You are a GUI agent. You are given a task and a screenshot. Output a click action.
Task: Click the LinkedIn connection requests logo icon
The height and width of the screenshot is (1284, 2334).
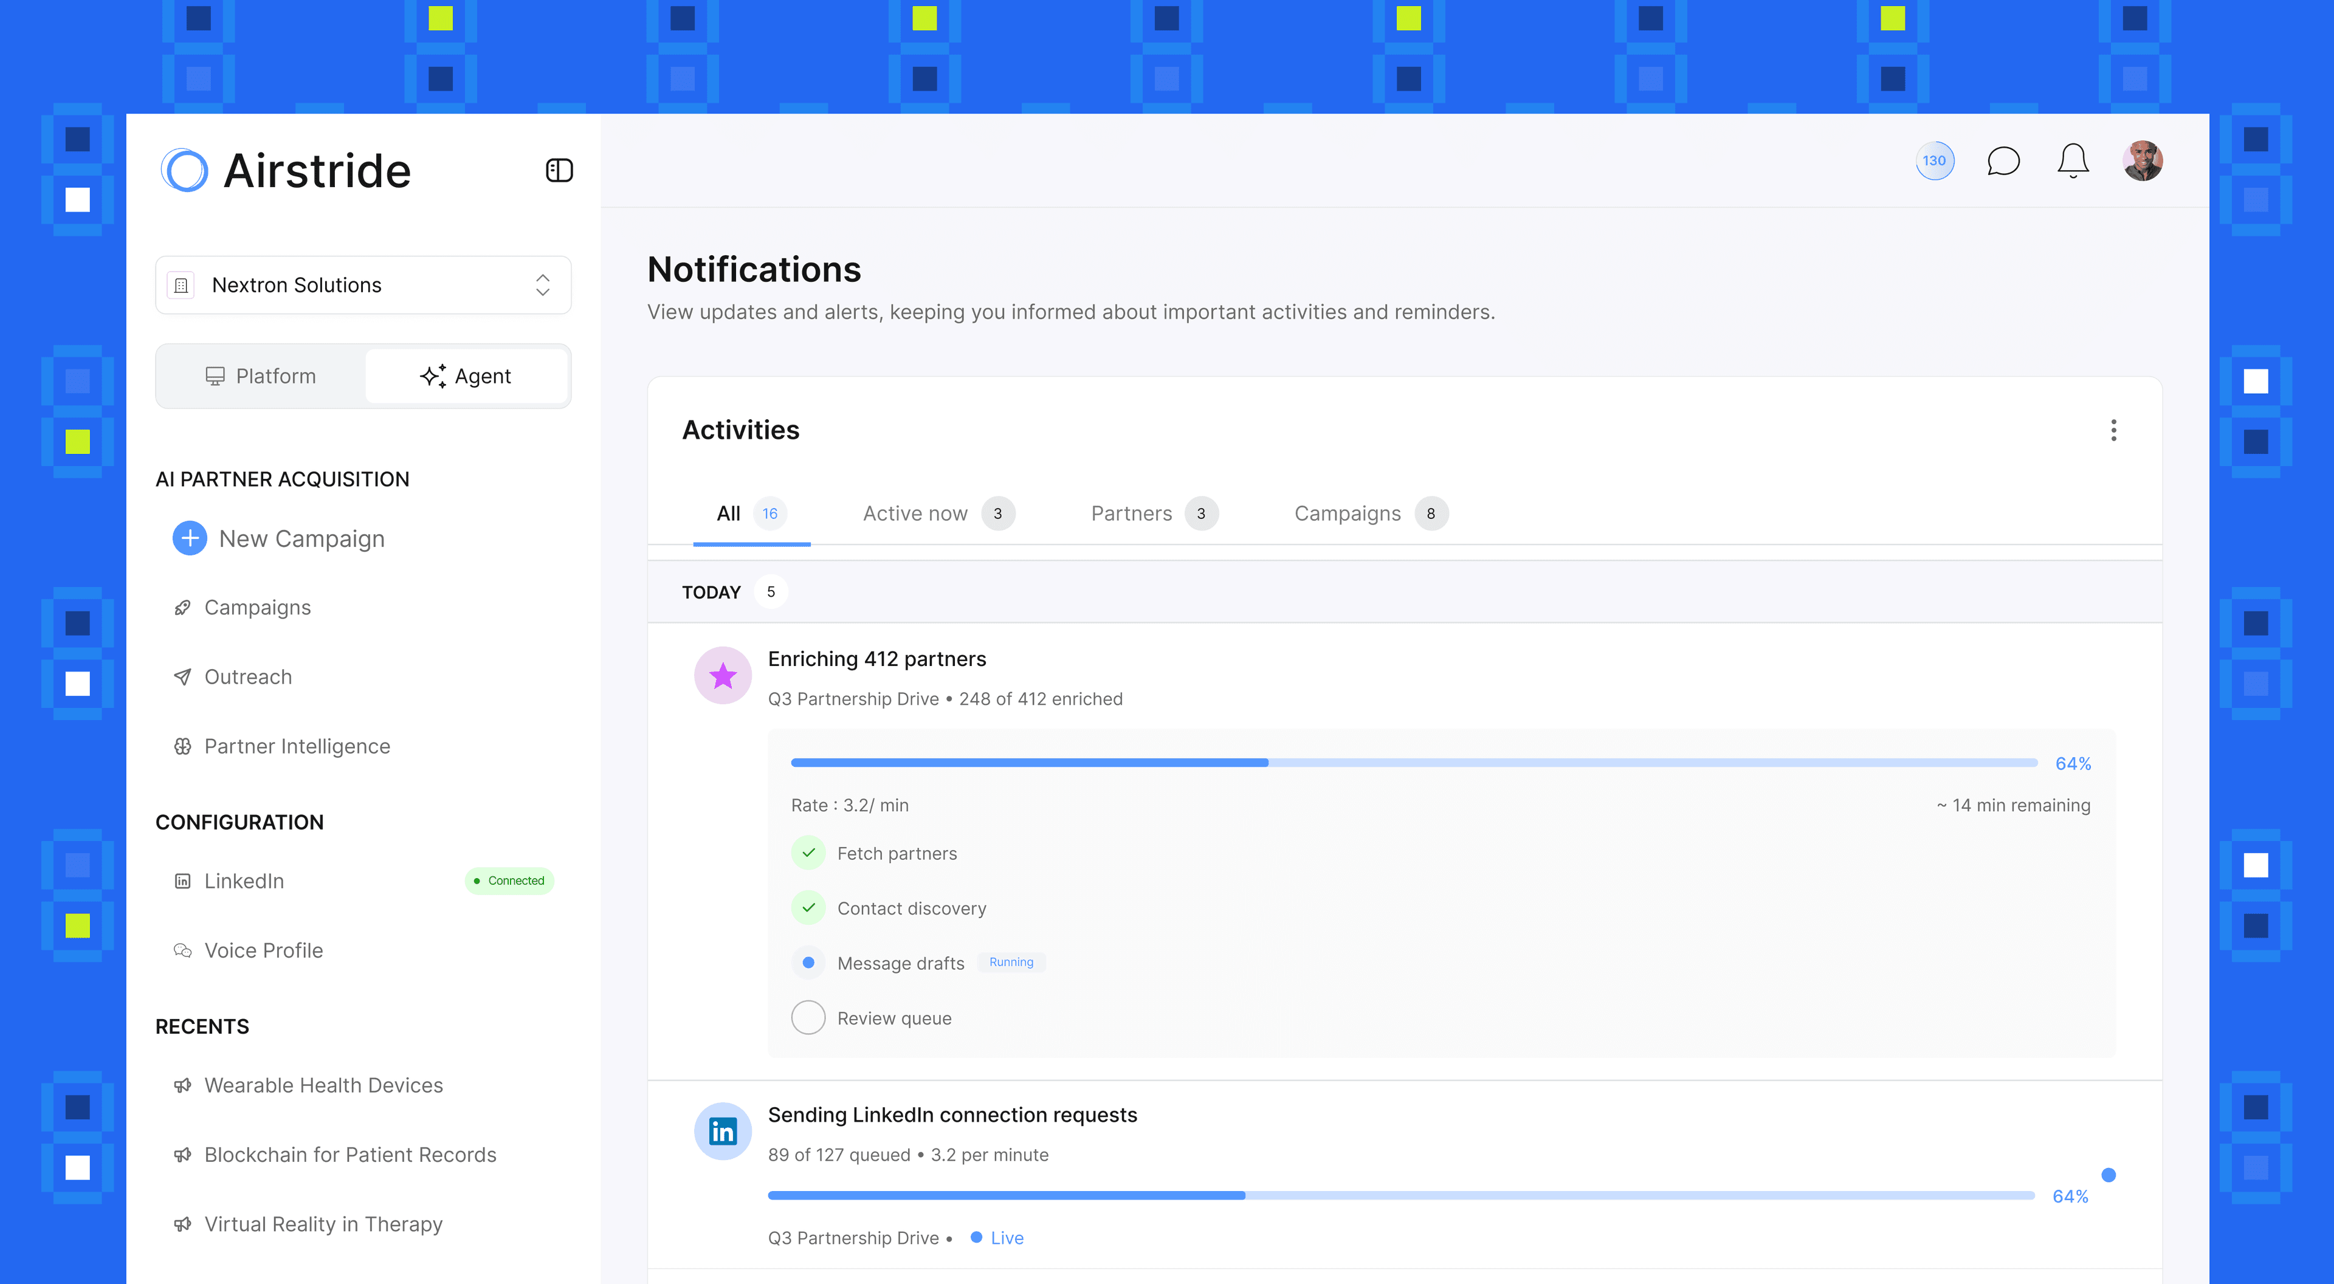(x=723, y=1131)
